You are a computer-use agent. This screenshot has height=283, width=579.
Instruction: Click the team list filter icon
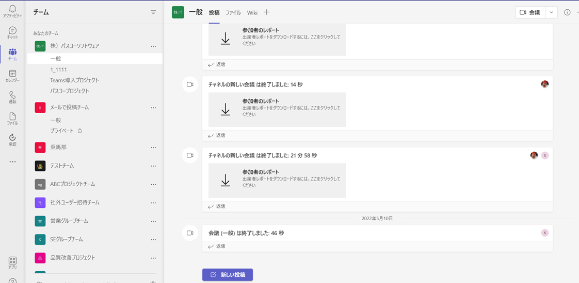pyautogui.click(x=153, y=12)
